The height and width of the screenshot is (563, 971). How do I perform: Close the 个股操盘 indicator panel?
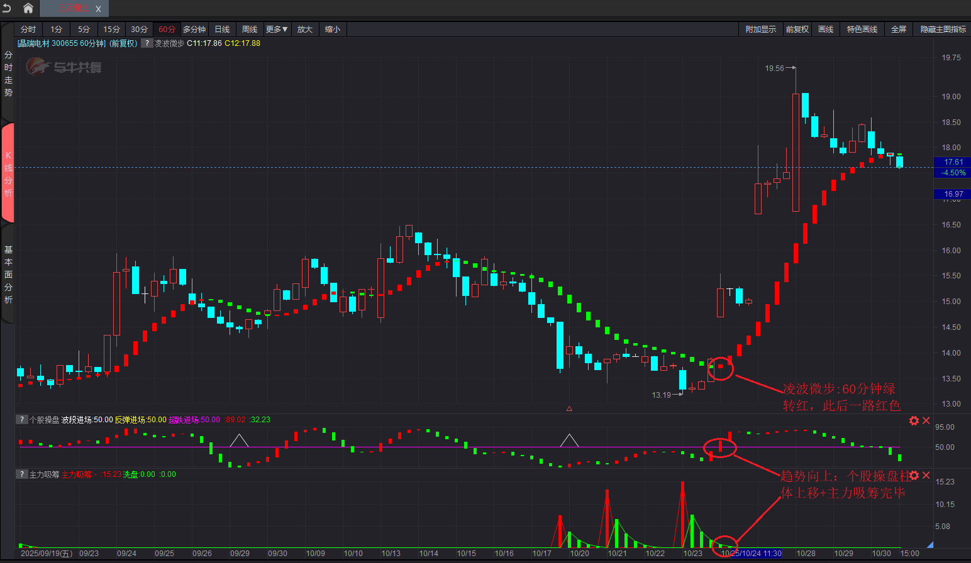tap(926, 420)
